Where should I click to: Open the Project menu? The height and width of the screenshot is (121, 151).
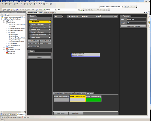(x=16, y=4)
